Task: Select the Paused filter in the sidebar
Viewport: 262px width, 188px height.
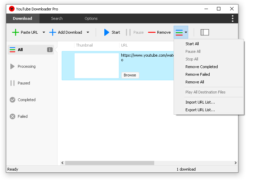Action: [31, 83]
